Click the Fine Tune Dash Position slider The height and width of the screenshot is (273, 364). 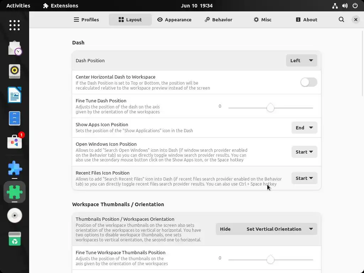click(x=271, y=108)
